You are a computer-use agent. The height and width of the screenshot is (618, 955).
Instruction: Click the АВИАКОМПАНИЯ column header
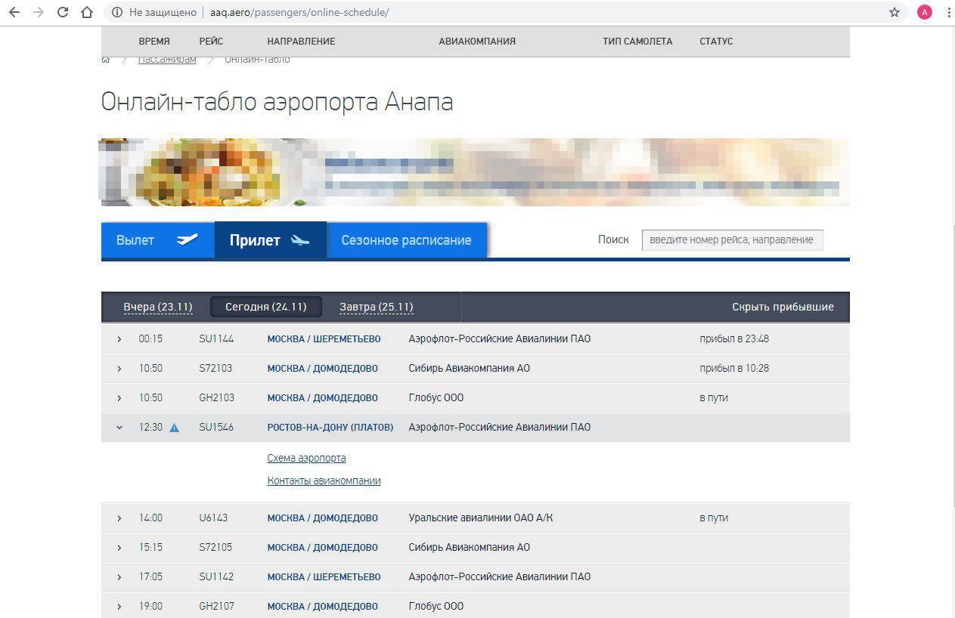tap(477, 42)
